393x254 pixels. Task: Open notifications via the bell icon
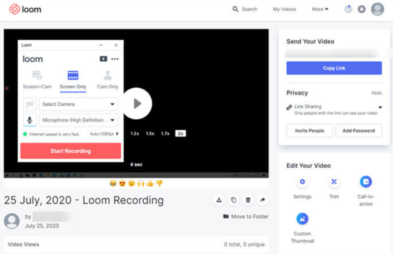tap(361, 9)
